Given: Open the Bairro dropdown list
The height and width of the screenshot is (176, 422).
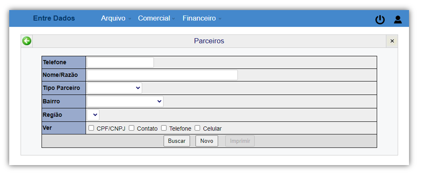Looking at the screenshot, I should click(x=125, y=101).
